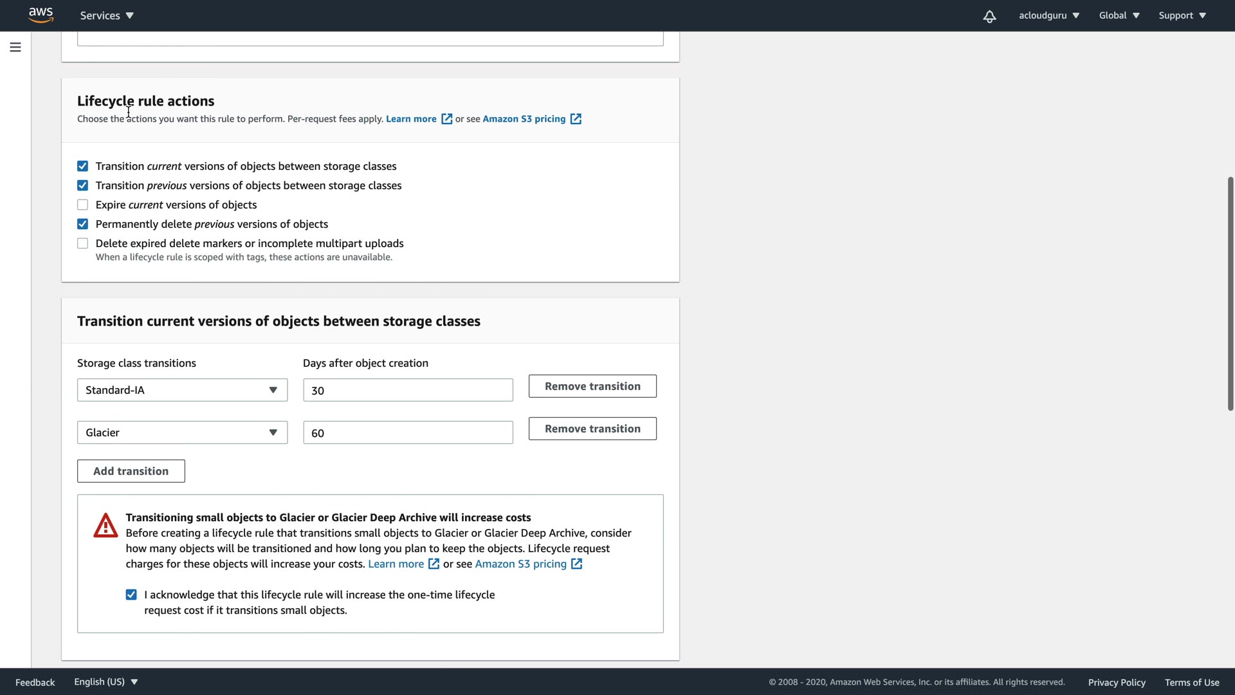Open the Standard-IA storage class dropdown
The width and height of the screenshot is (1235, 695).
click(x=182, y=390)
